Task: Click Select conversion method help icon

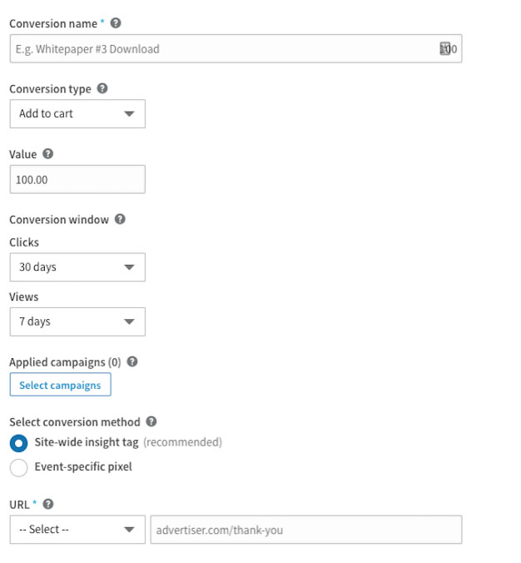Action: coord(151,422)
